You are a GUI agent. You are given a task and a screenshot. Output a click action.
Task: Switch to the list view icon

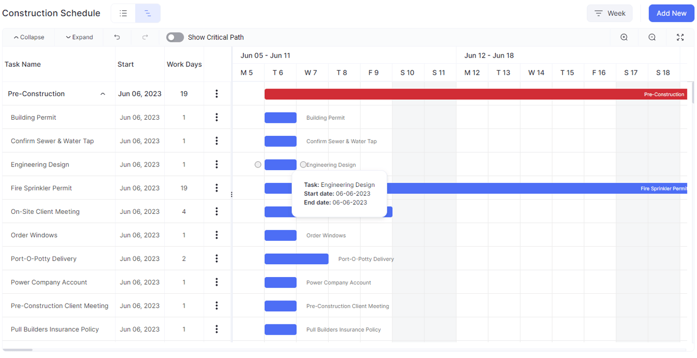pyautogui.click(x=123, y=13)
